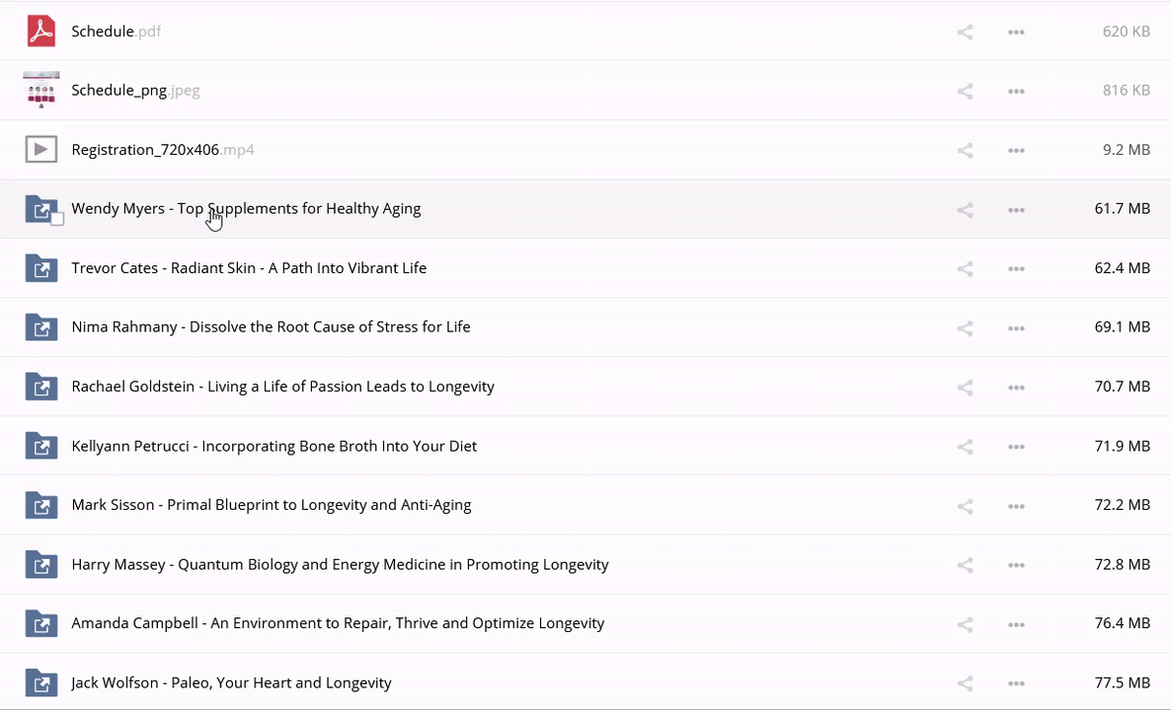The height and width of the screenshot is (710, 1171).
Task: Click the video icon for Registration_720x406.mp4
Action: (x=40, y=150)
